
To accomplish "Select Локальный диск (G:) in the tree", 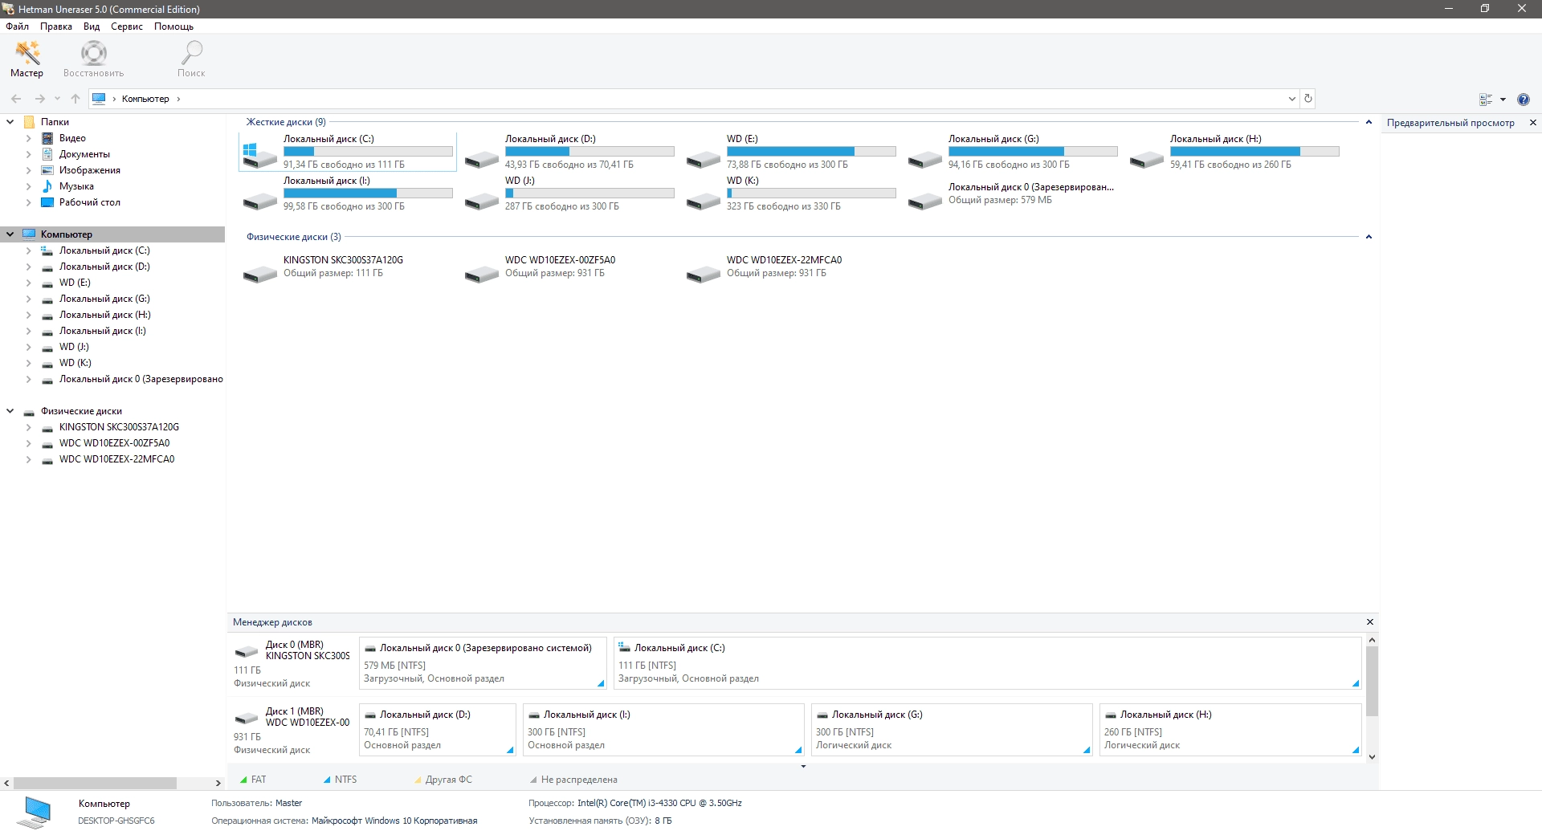I will point(104,299).
